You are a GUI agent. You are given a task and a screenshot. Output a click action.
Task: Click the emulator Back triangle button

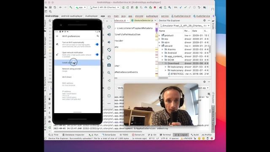109,81
